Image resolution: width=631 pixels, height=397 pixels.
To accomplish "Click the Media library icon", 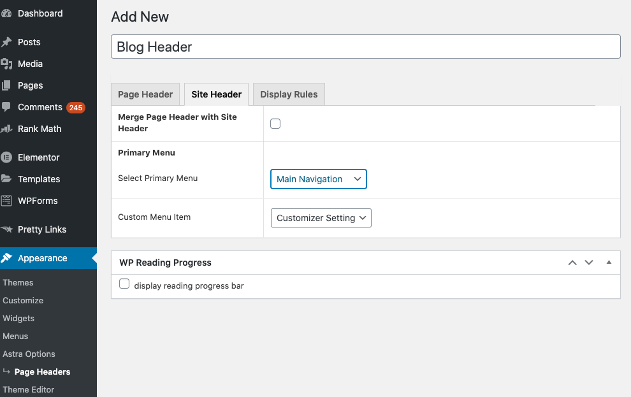I will coord(6,64).
